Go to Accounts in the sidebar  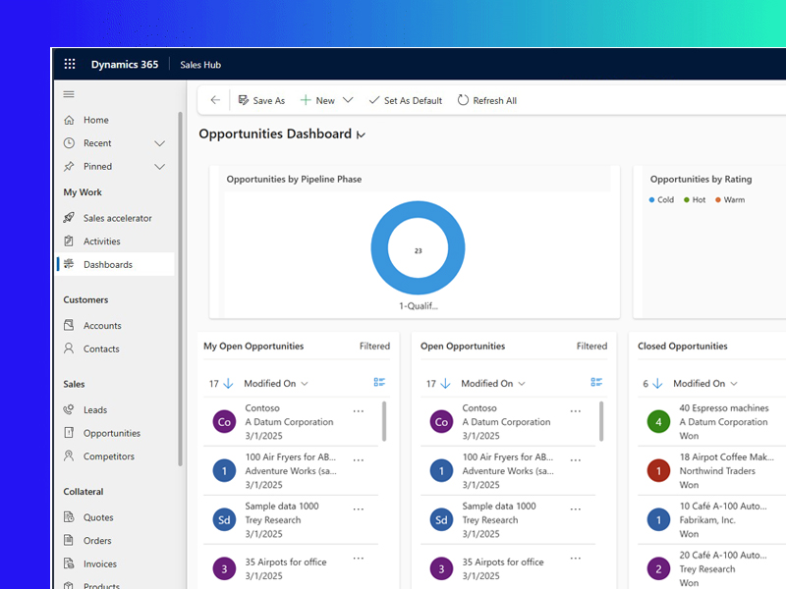coord(102,326)
